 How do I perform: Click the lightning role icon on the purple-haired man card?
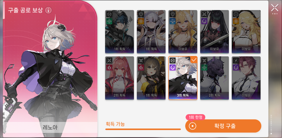click(236, 61)
